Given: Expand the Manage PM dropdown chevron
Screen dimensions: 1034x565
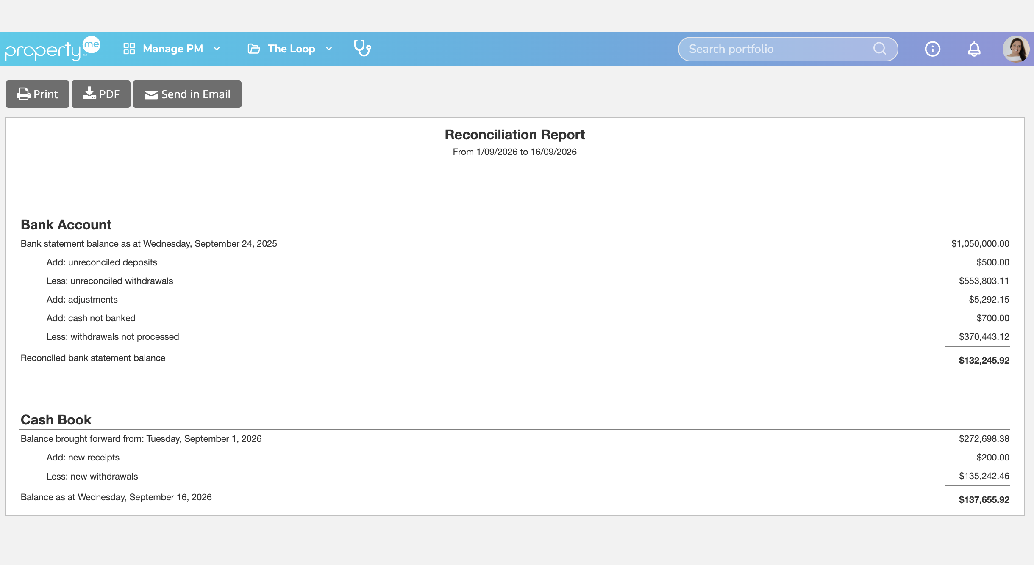Looking at the screenshot, I should [217, 49].
